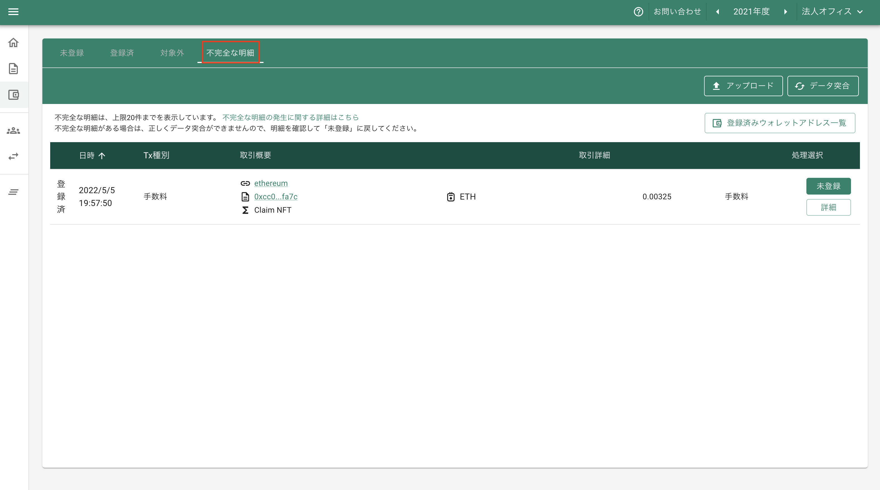Open the ethereum link
880x490 pixels.
pyautogui.click(x=270, y=183)
